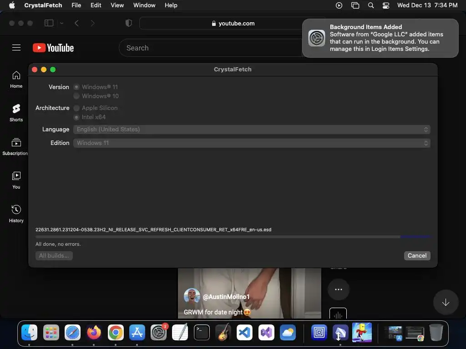
Task: Open the Help menu
Action: tap(171, 5)
